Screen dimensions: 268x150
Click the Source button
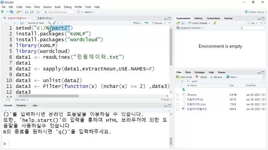pyautogui.click(x=157, y=23)
